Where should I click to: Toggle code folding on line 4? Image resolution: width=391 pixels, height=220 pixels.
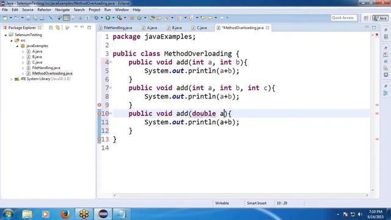coord(111,62)
